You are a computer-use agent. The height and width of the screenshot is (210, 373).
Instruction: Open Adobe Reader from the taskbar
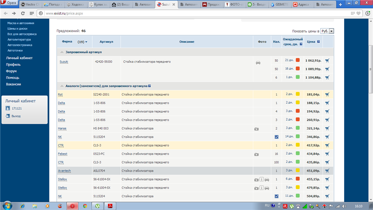point(112,205)
